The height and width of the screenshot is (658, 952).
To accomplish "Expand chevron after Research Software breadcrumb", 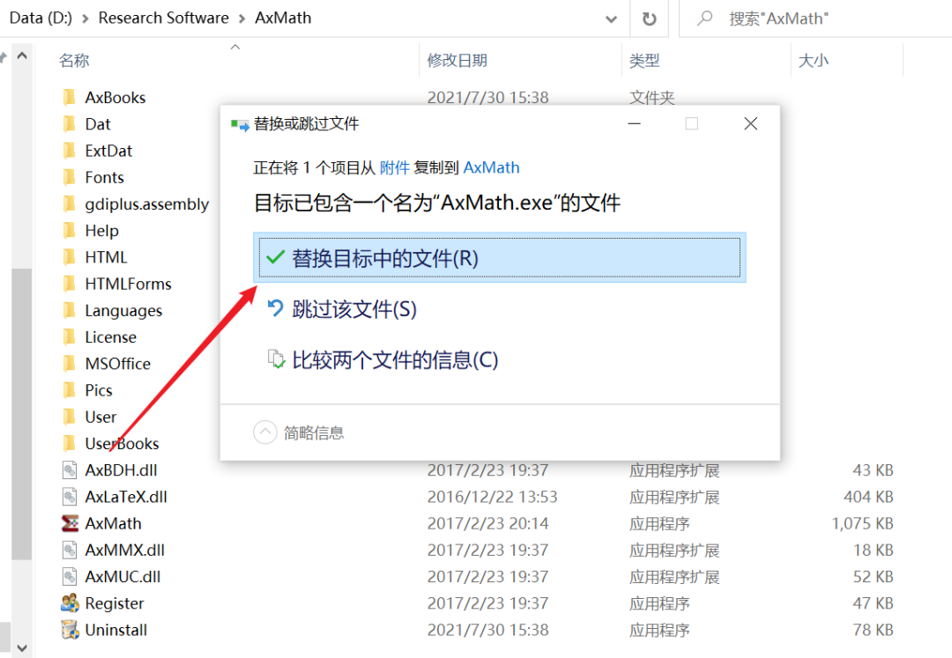I will pyautogui.click(x=242, y=18).
